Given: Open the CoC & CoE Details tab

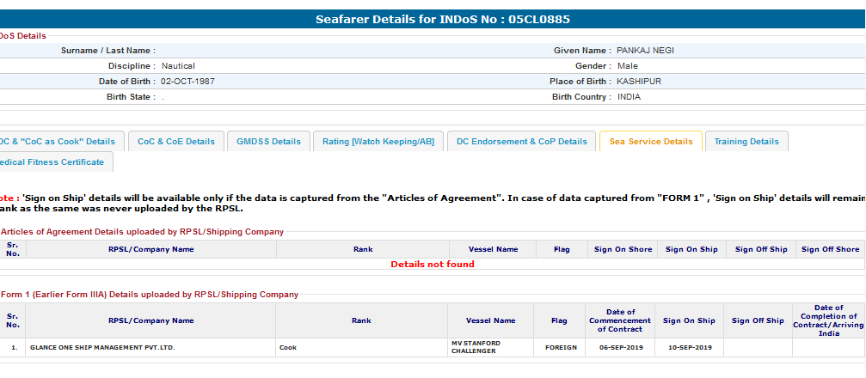Looking at the screenshot, I should tap(176, 142).
